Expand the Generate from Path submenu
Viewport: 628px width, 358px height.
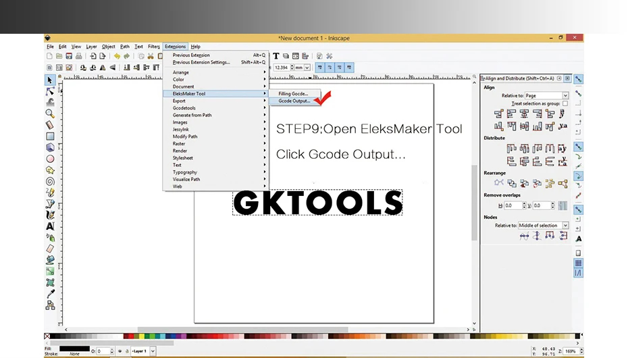(215, 116)
